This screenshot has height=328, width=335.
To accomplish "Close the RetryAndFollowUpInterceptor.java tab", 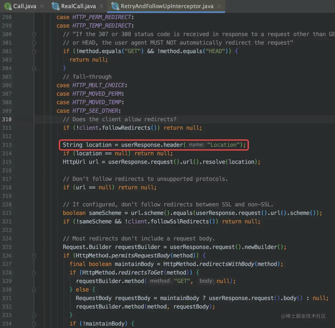I will pyautogui.click(x=219, y=6).
